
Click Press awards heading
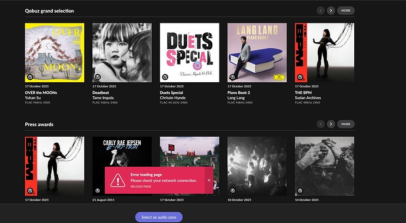tap(39, 124)
